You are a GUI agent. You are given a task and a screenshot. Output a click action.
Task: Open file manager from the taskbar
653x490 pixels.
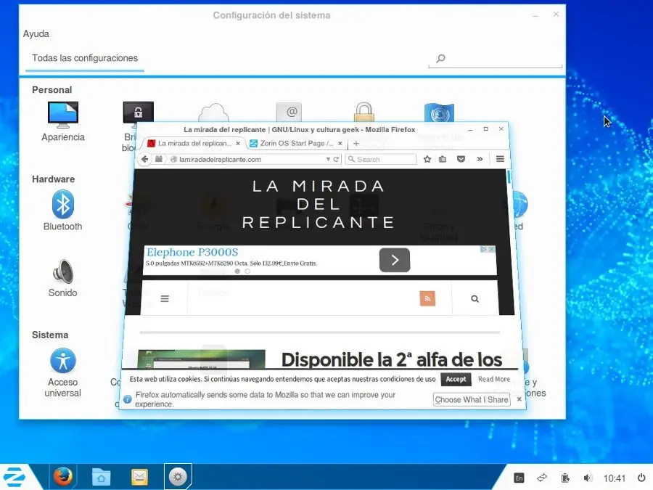[x=101, y=477]
